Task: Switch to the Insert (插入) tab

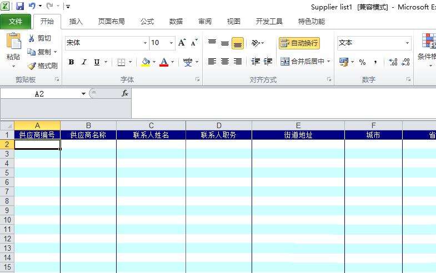Action: click(76, 22)
